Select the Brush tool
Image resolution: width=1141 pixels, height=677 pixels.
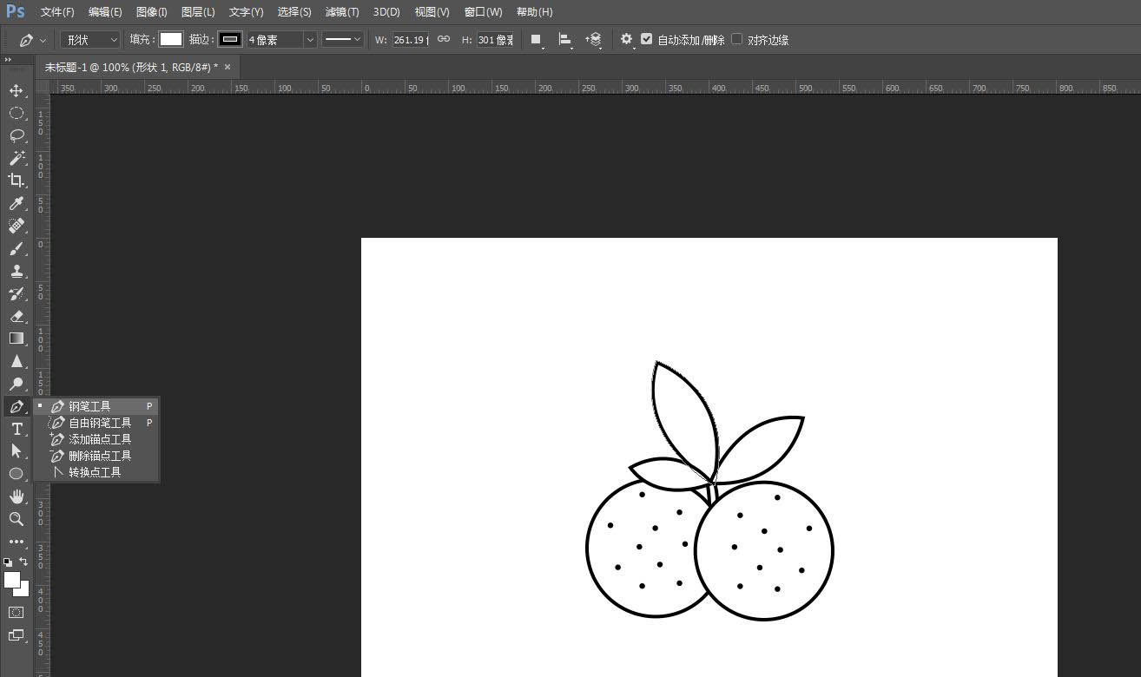pyautogui.click(x=16, y=248)
